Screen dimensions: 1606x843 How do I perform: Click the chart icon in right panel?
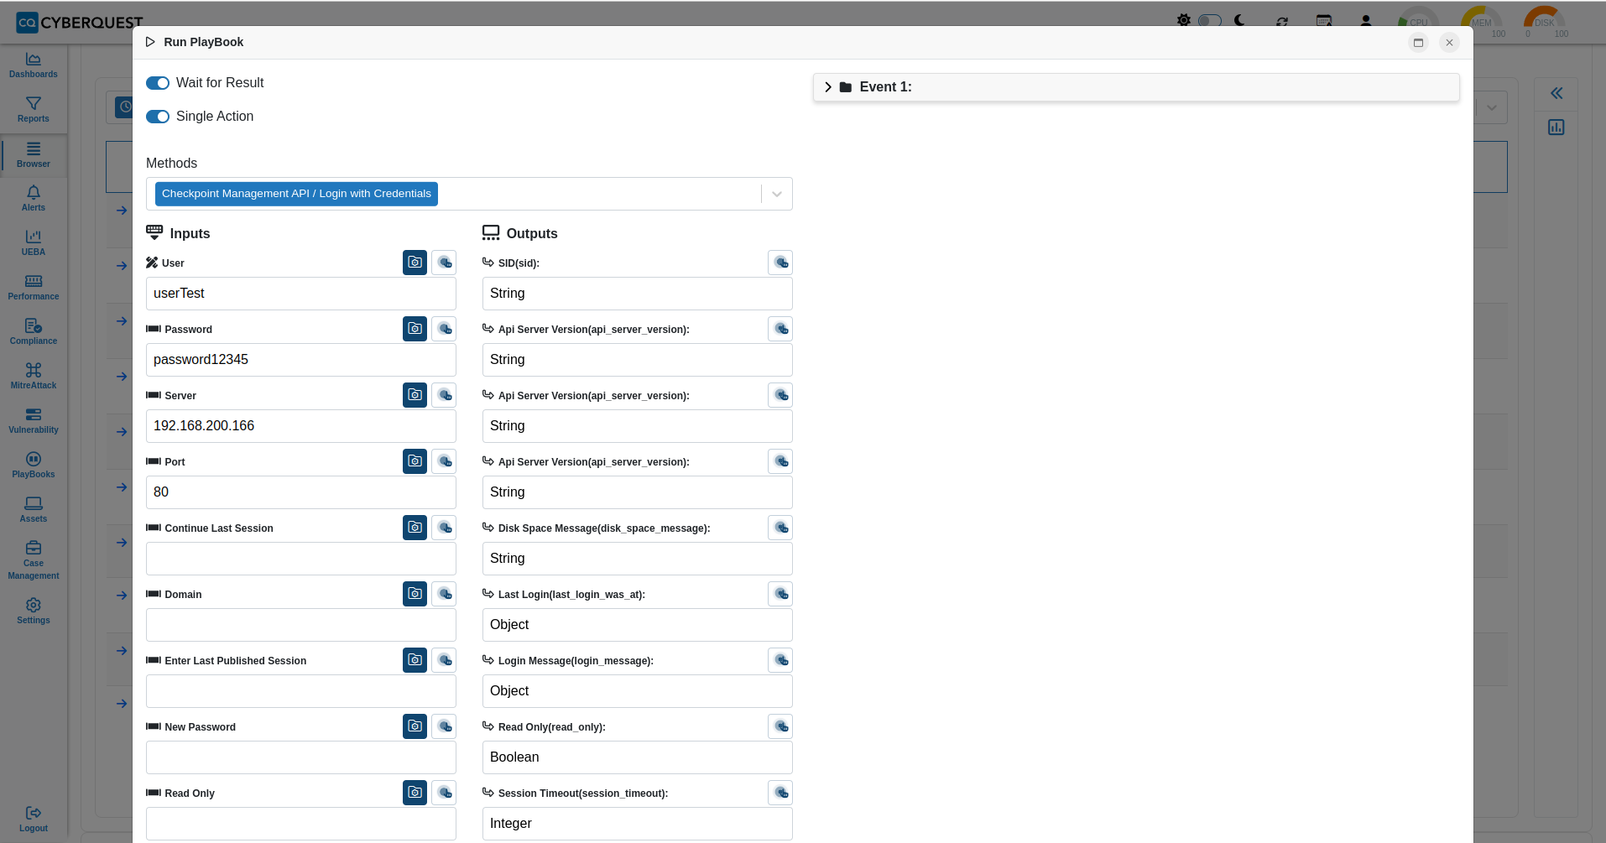pyautogui.click(x=1556, y=127)
